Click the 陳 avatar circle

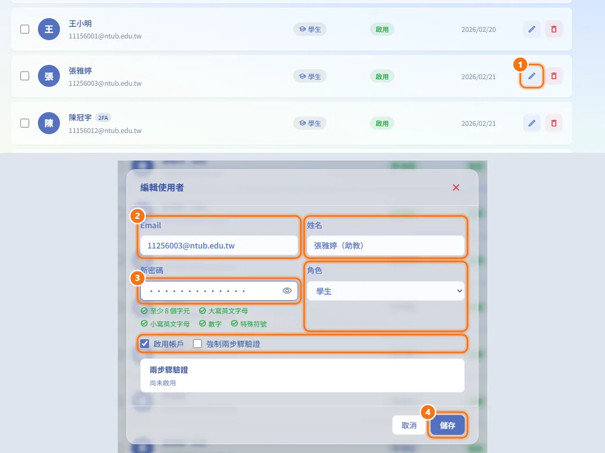tap(49, 123)
